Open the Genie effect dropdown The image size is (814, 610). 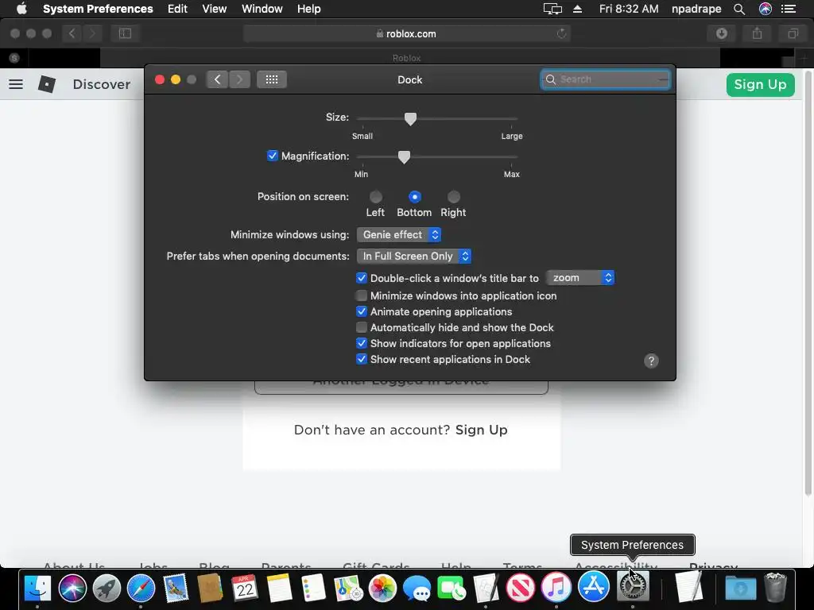399,235
